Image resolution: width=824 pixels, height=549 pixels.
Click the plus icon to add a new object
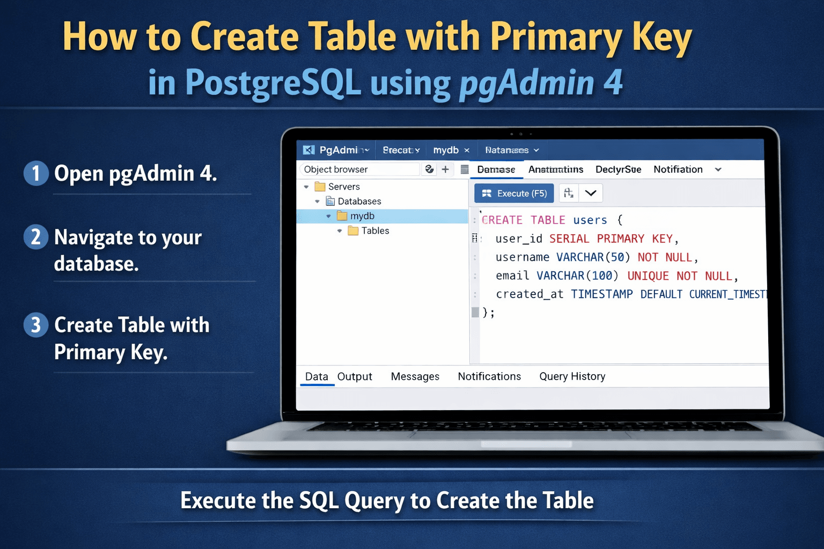click(x=446, y=169)
